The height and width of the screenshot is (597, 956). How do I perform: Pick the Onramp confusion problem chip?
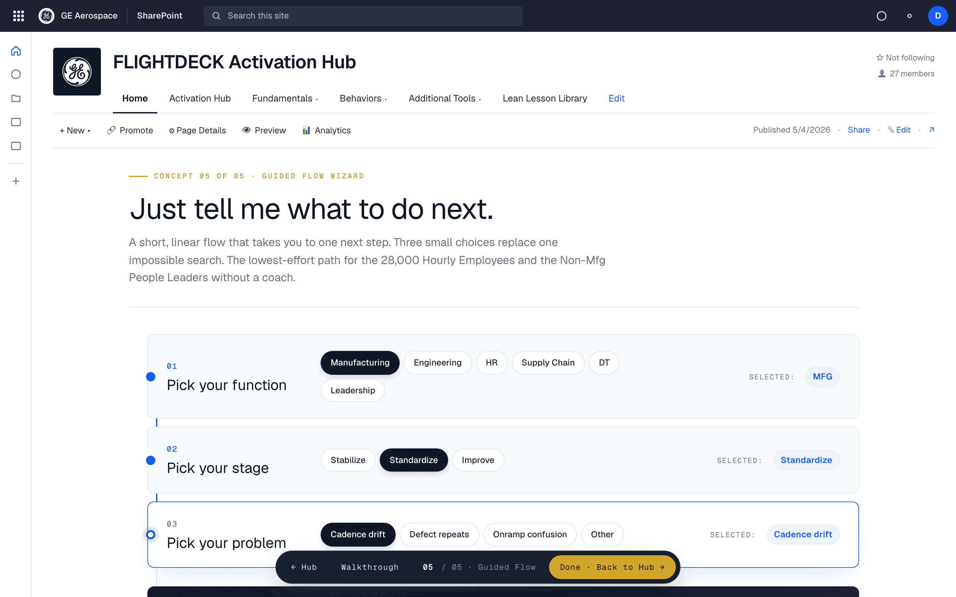click(x=530, y=535)
